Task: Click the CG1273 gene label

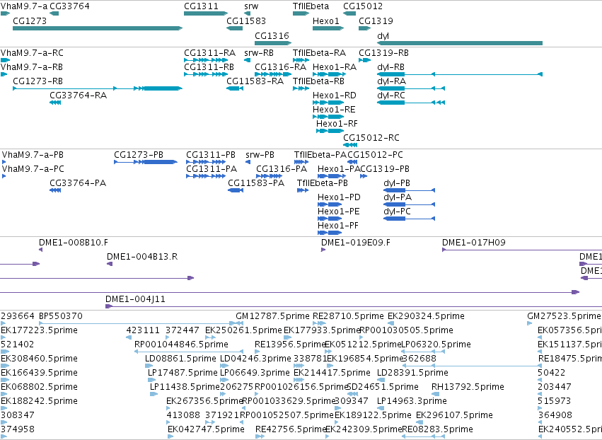Action: (30, 21)
